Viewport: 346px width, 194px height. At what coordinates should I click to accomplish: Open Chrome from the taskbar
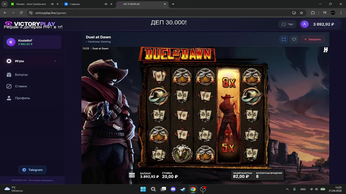193,189
